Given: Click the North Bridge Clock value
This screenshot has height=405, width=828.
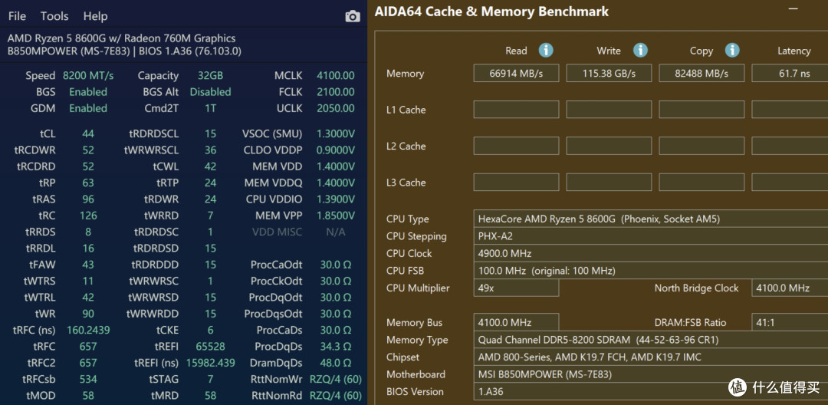Looking at the screenshot, I should coord(790,288).
